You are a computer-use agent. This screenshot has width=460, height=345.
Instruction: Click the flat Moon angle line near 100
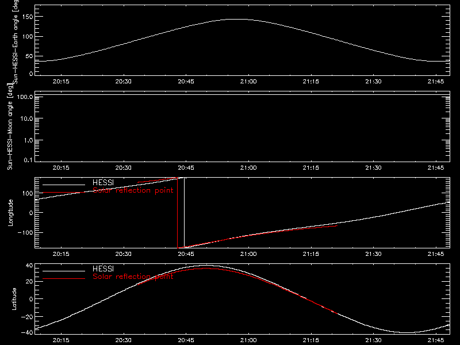pos(242,95)
